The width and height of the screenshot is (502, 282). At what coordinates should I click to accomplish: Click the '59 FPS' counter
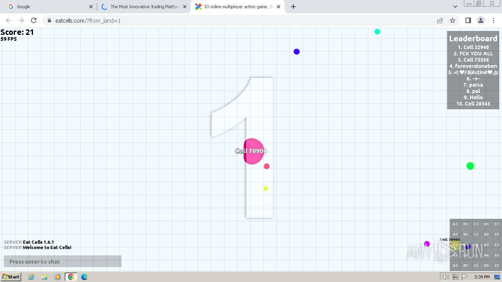9,39
